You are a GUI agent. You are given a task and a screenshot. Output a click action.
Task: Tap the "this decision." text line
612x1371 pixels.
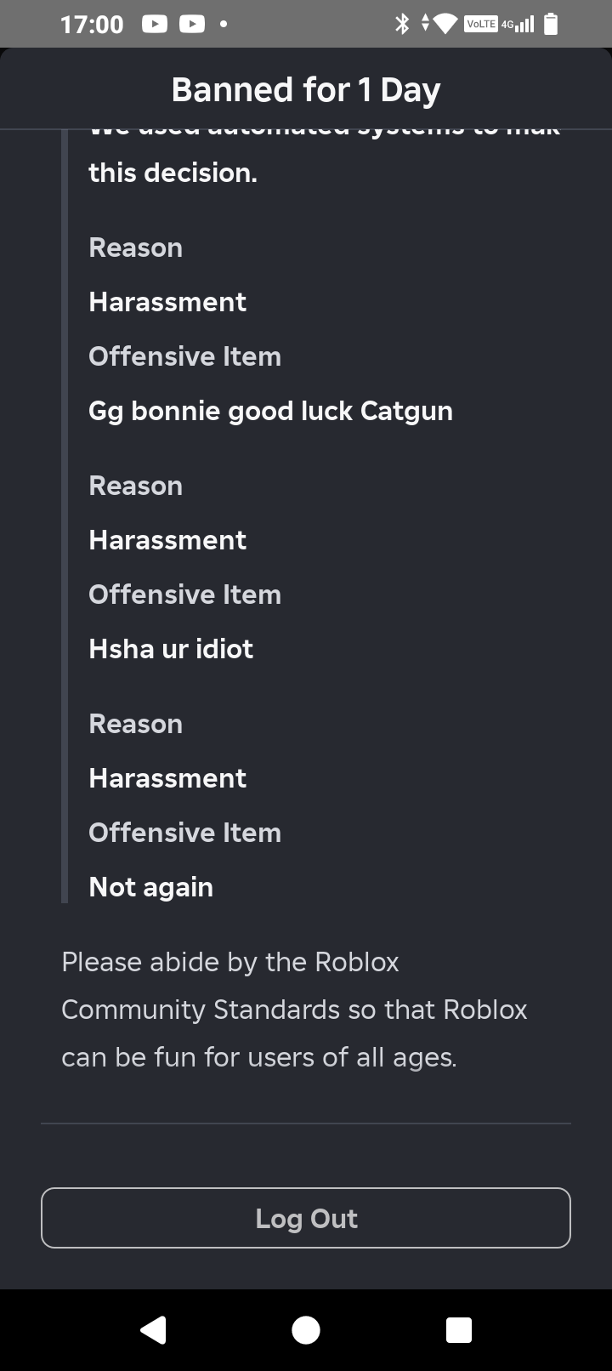pyautogui.click(x=173, y=173)
